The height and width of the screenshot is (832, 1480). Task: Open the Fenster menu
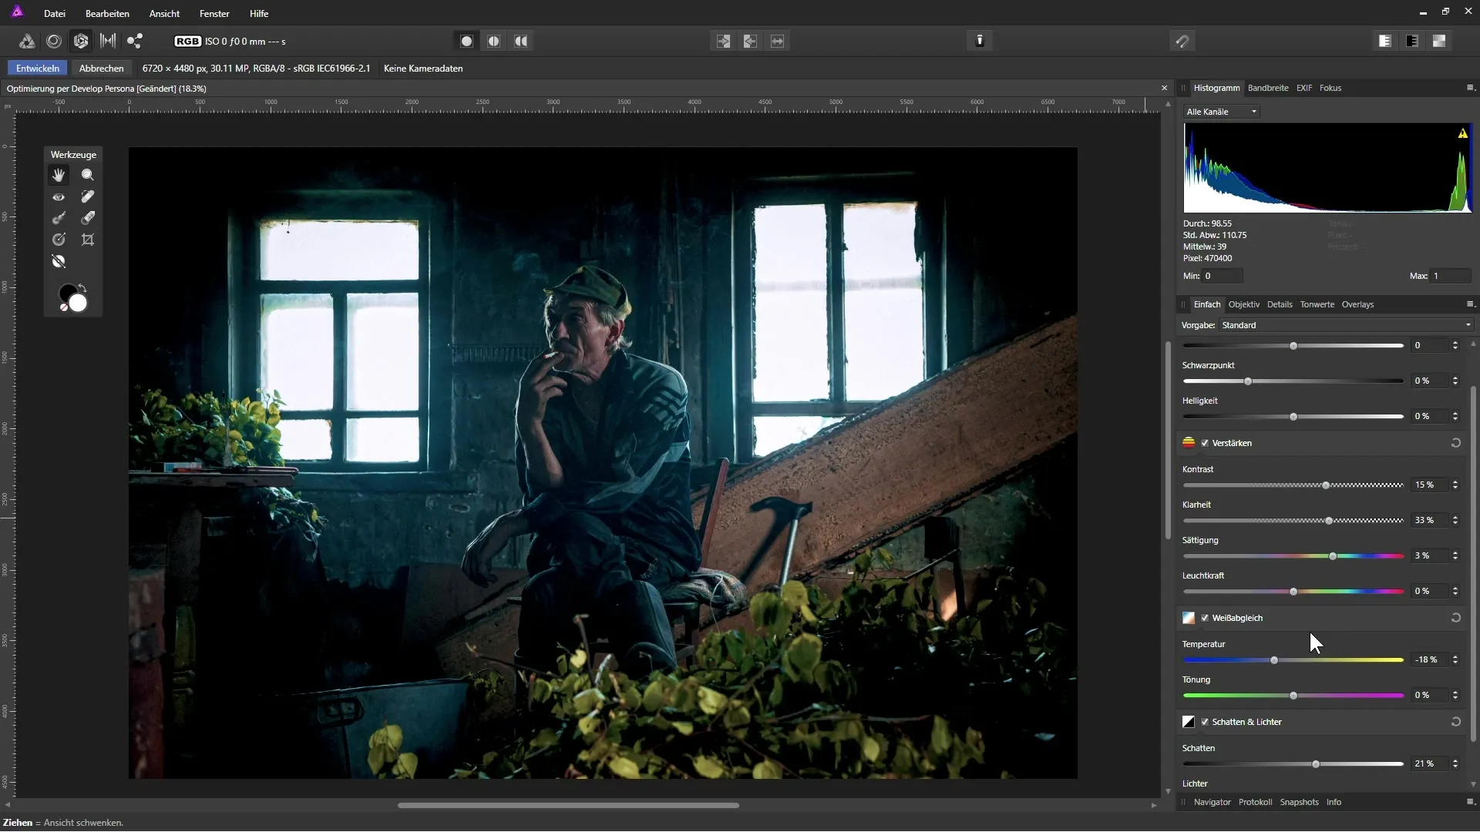point(214,13)
